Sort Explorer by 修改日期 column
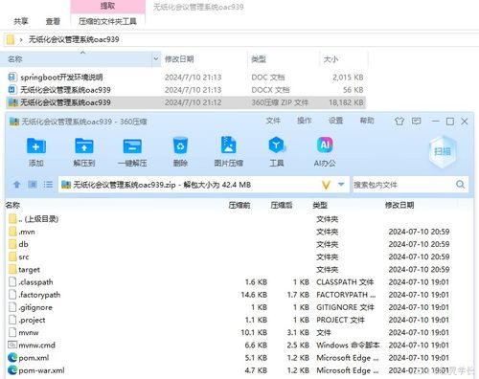Image resolution: width=479 pixels, height=379 pixels. pyautogui.click(x=179, y=59)
